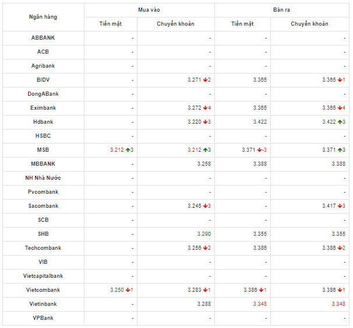The height and width of the screenshot is (328, 353).
Task: Click the red down arrow beside Hdbank's 3.220 rate
Action: pyautogui.click(x=206, y=122)
